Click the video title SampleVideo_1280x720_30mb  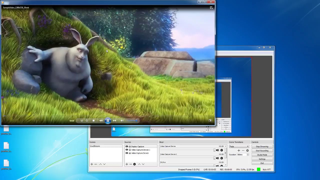tap(16, 8)
